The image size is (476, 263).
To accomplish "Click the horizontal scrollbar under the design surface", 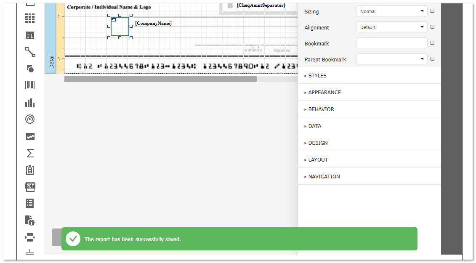I will pos(160,79).
